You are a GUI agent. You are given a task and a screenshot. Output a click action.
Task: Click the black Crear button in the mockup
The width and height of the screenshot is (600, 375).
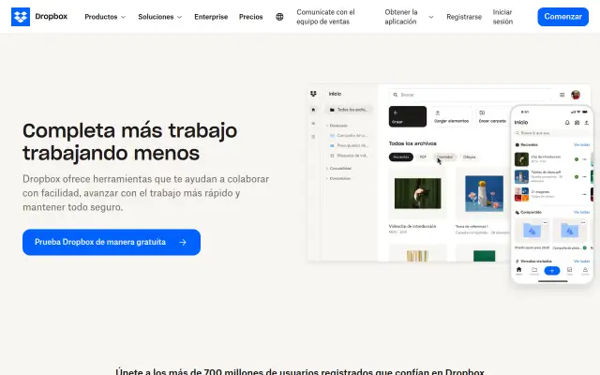408,116
